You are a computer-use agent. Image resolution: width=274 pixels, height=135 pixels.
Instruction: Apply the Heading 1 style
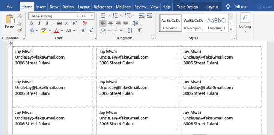click(x=217, y=23)
